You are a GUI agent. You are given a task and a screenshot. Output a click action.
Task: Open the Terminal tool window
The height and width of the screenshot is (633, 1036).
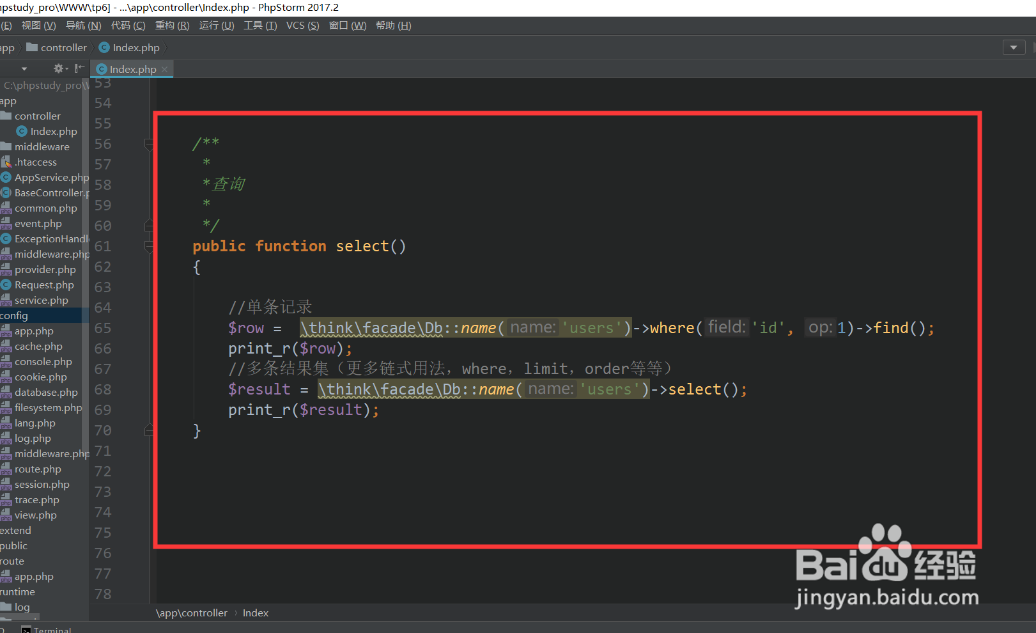46,630
